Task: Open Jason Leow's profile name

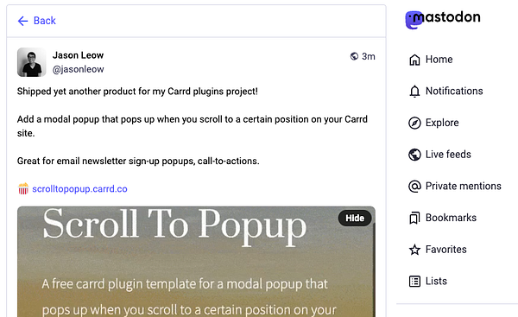Action: (x=78, y=55)
